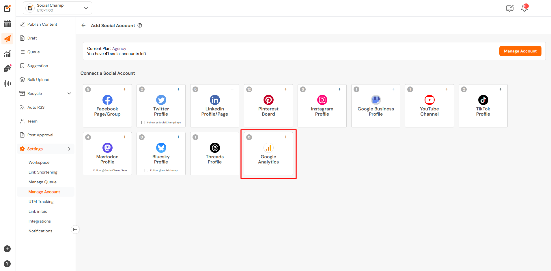Viewport: 551px width, 271px height.
Task: Check Follow @socialchamp under Bluesky Profile
Action: pyautogui.click(x=146, y=170)
